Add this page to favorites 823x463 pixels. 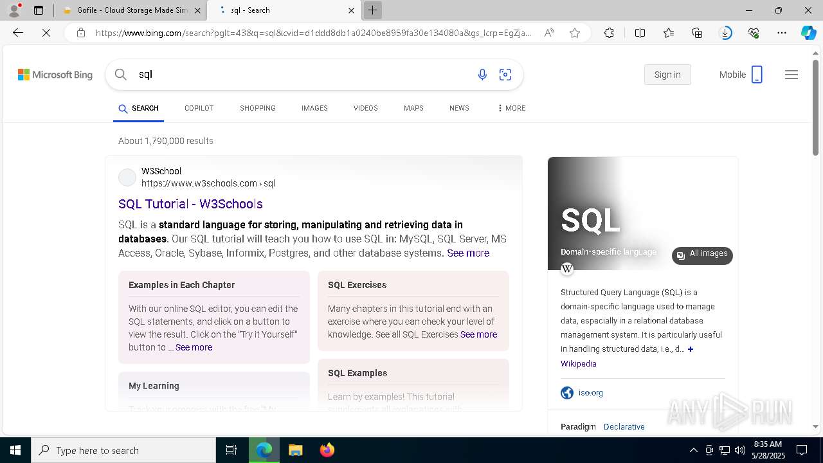[x=575, y=33]
